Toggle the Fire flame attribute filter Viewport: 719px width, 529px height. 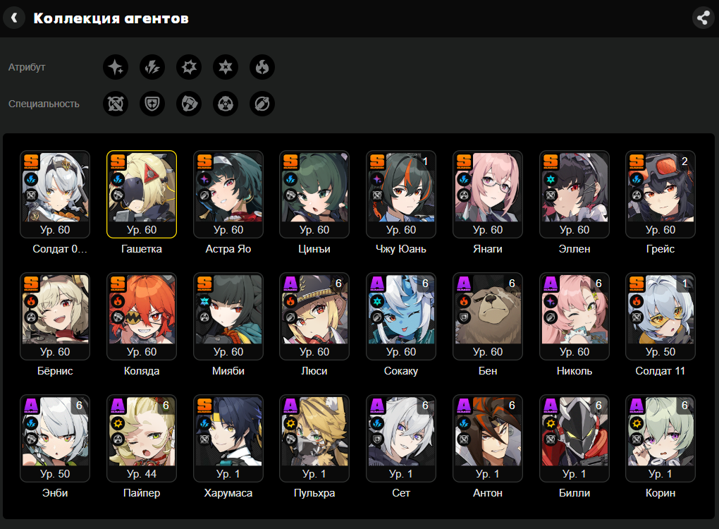262,67
